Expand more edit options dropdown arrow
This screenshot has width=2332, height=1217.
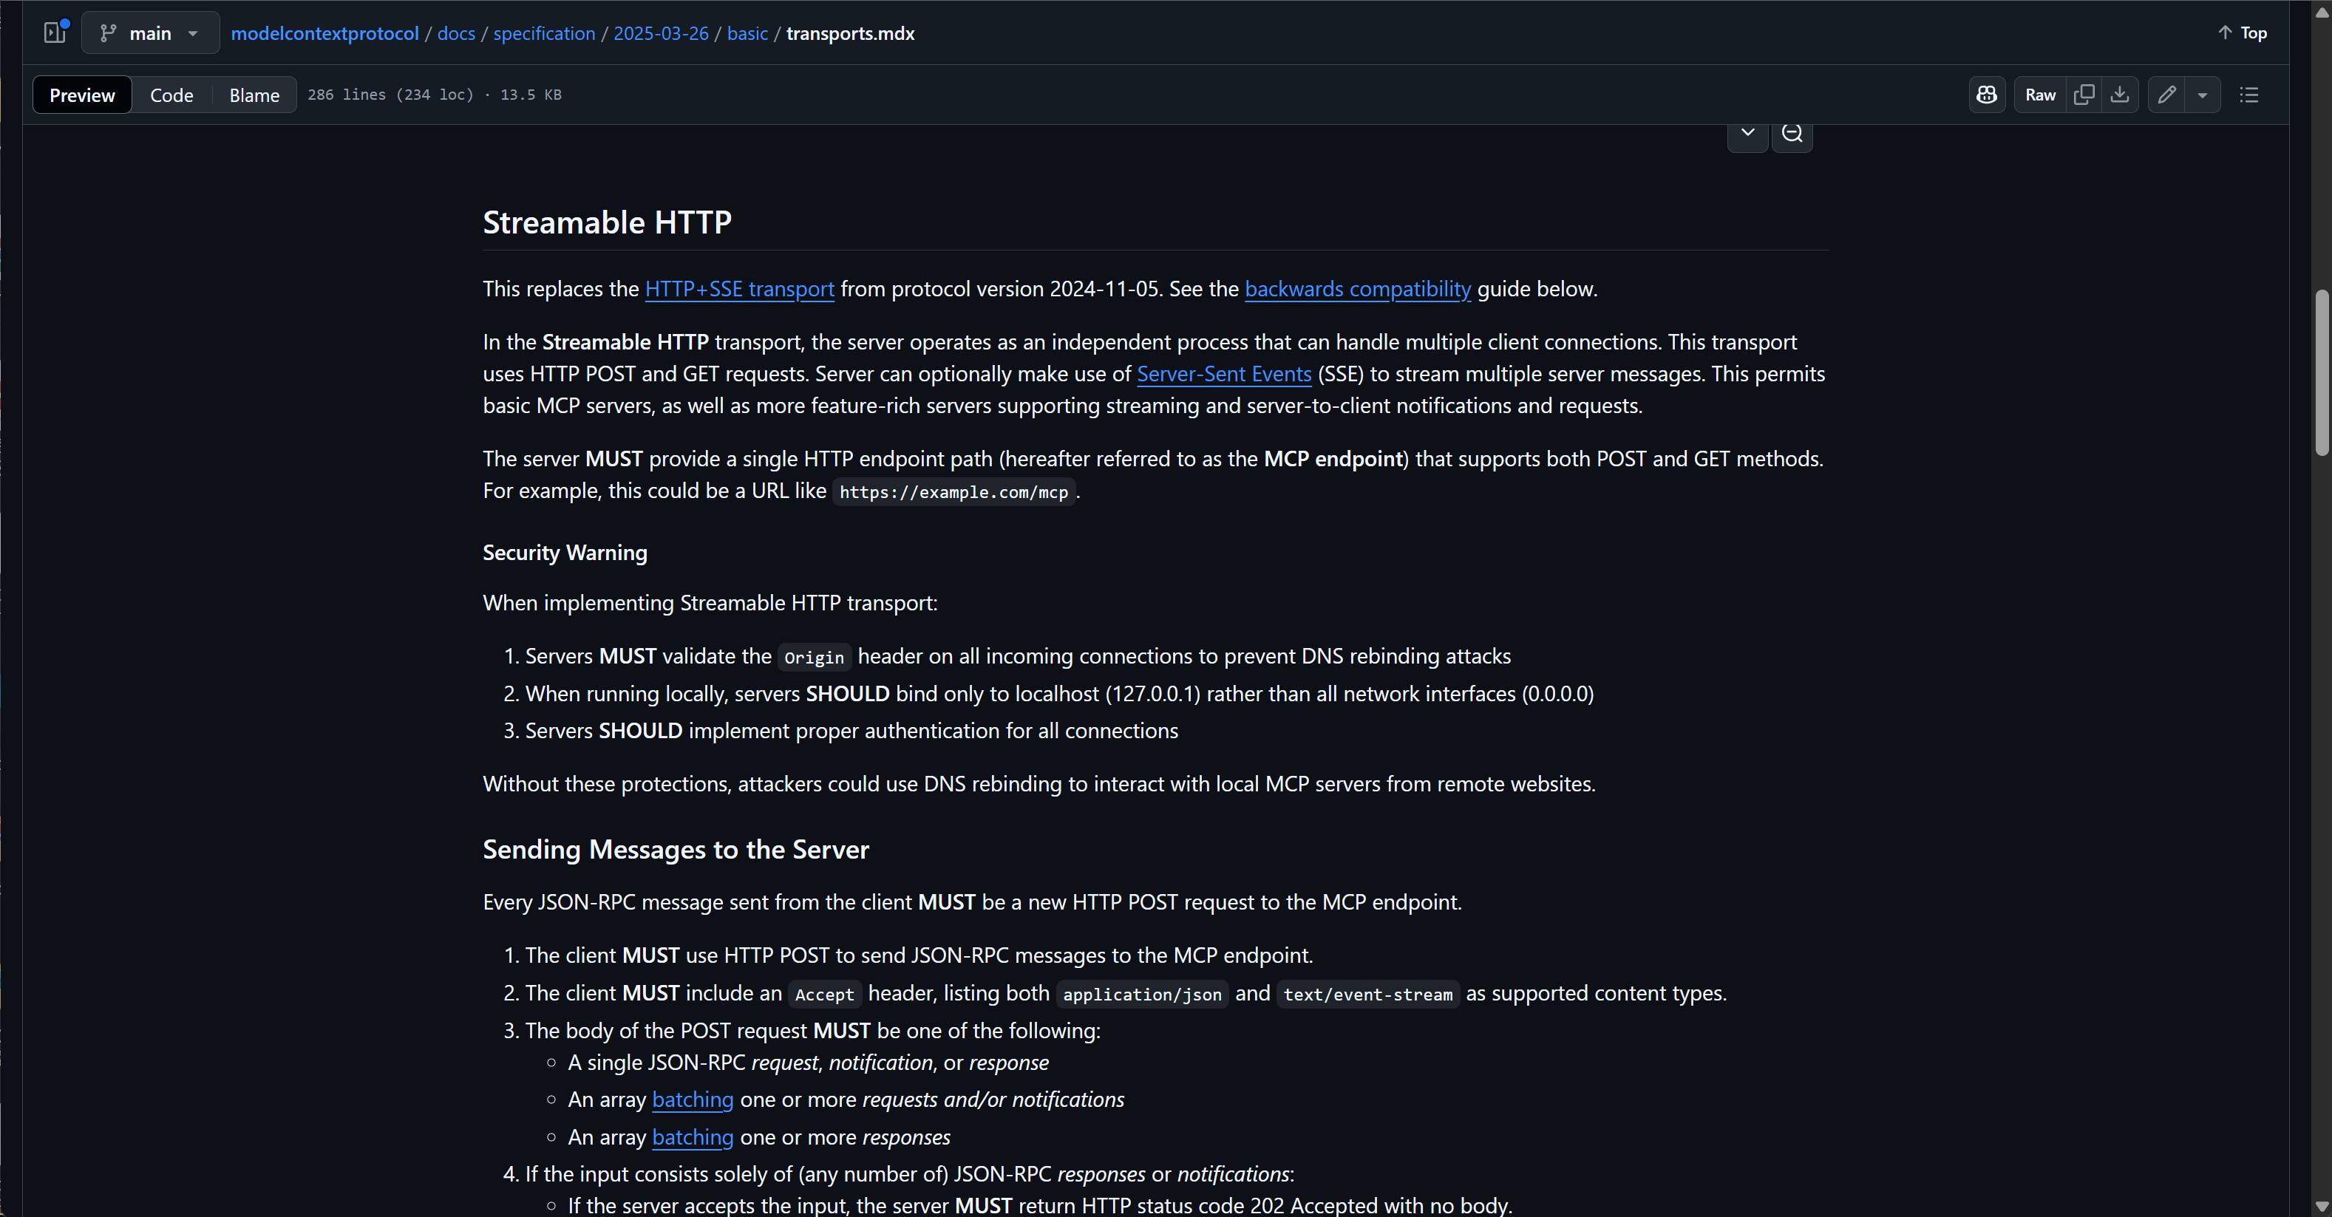coord(2203,95)
